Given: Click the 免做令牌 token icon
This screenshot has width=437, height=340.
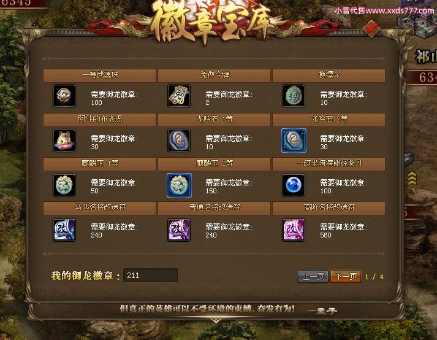Looking at the screenshot, I should point(179,96).
